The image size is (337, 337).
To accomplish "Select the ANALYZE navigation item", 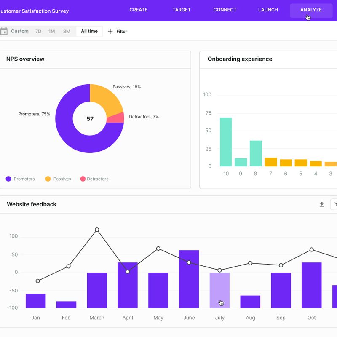I will [311, 9].
